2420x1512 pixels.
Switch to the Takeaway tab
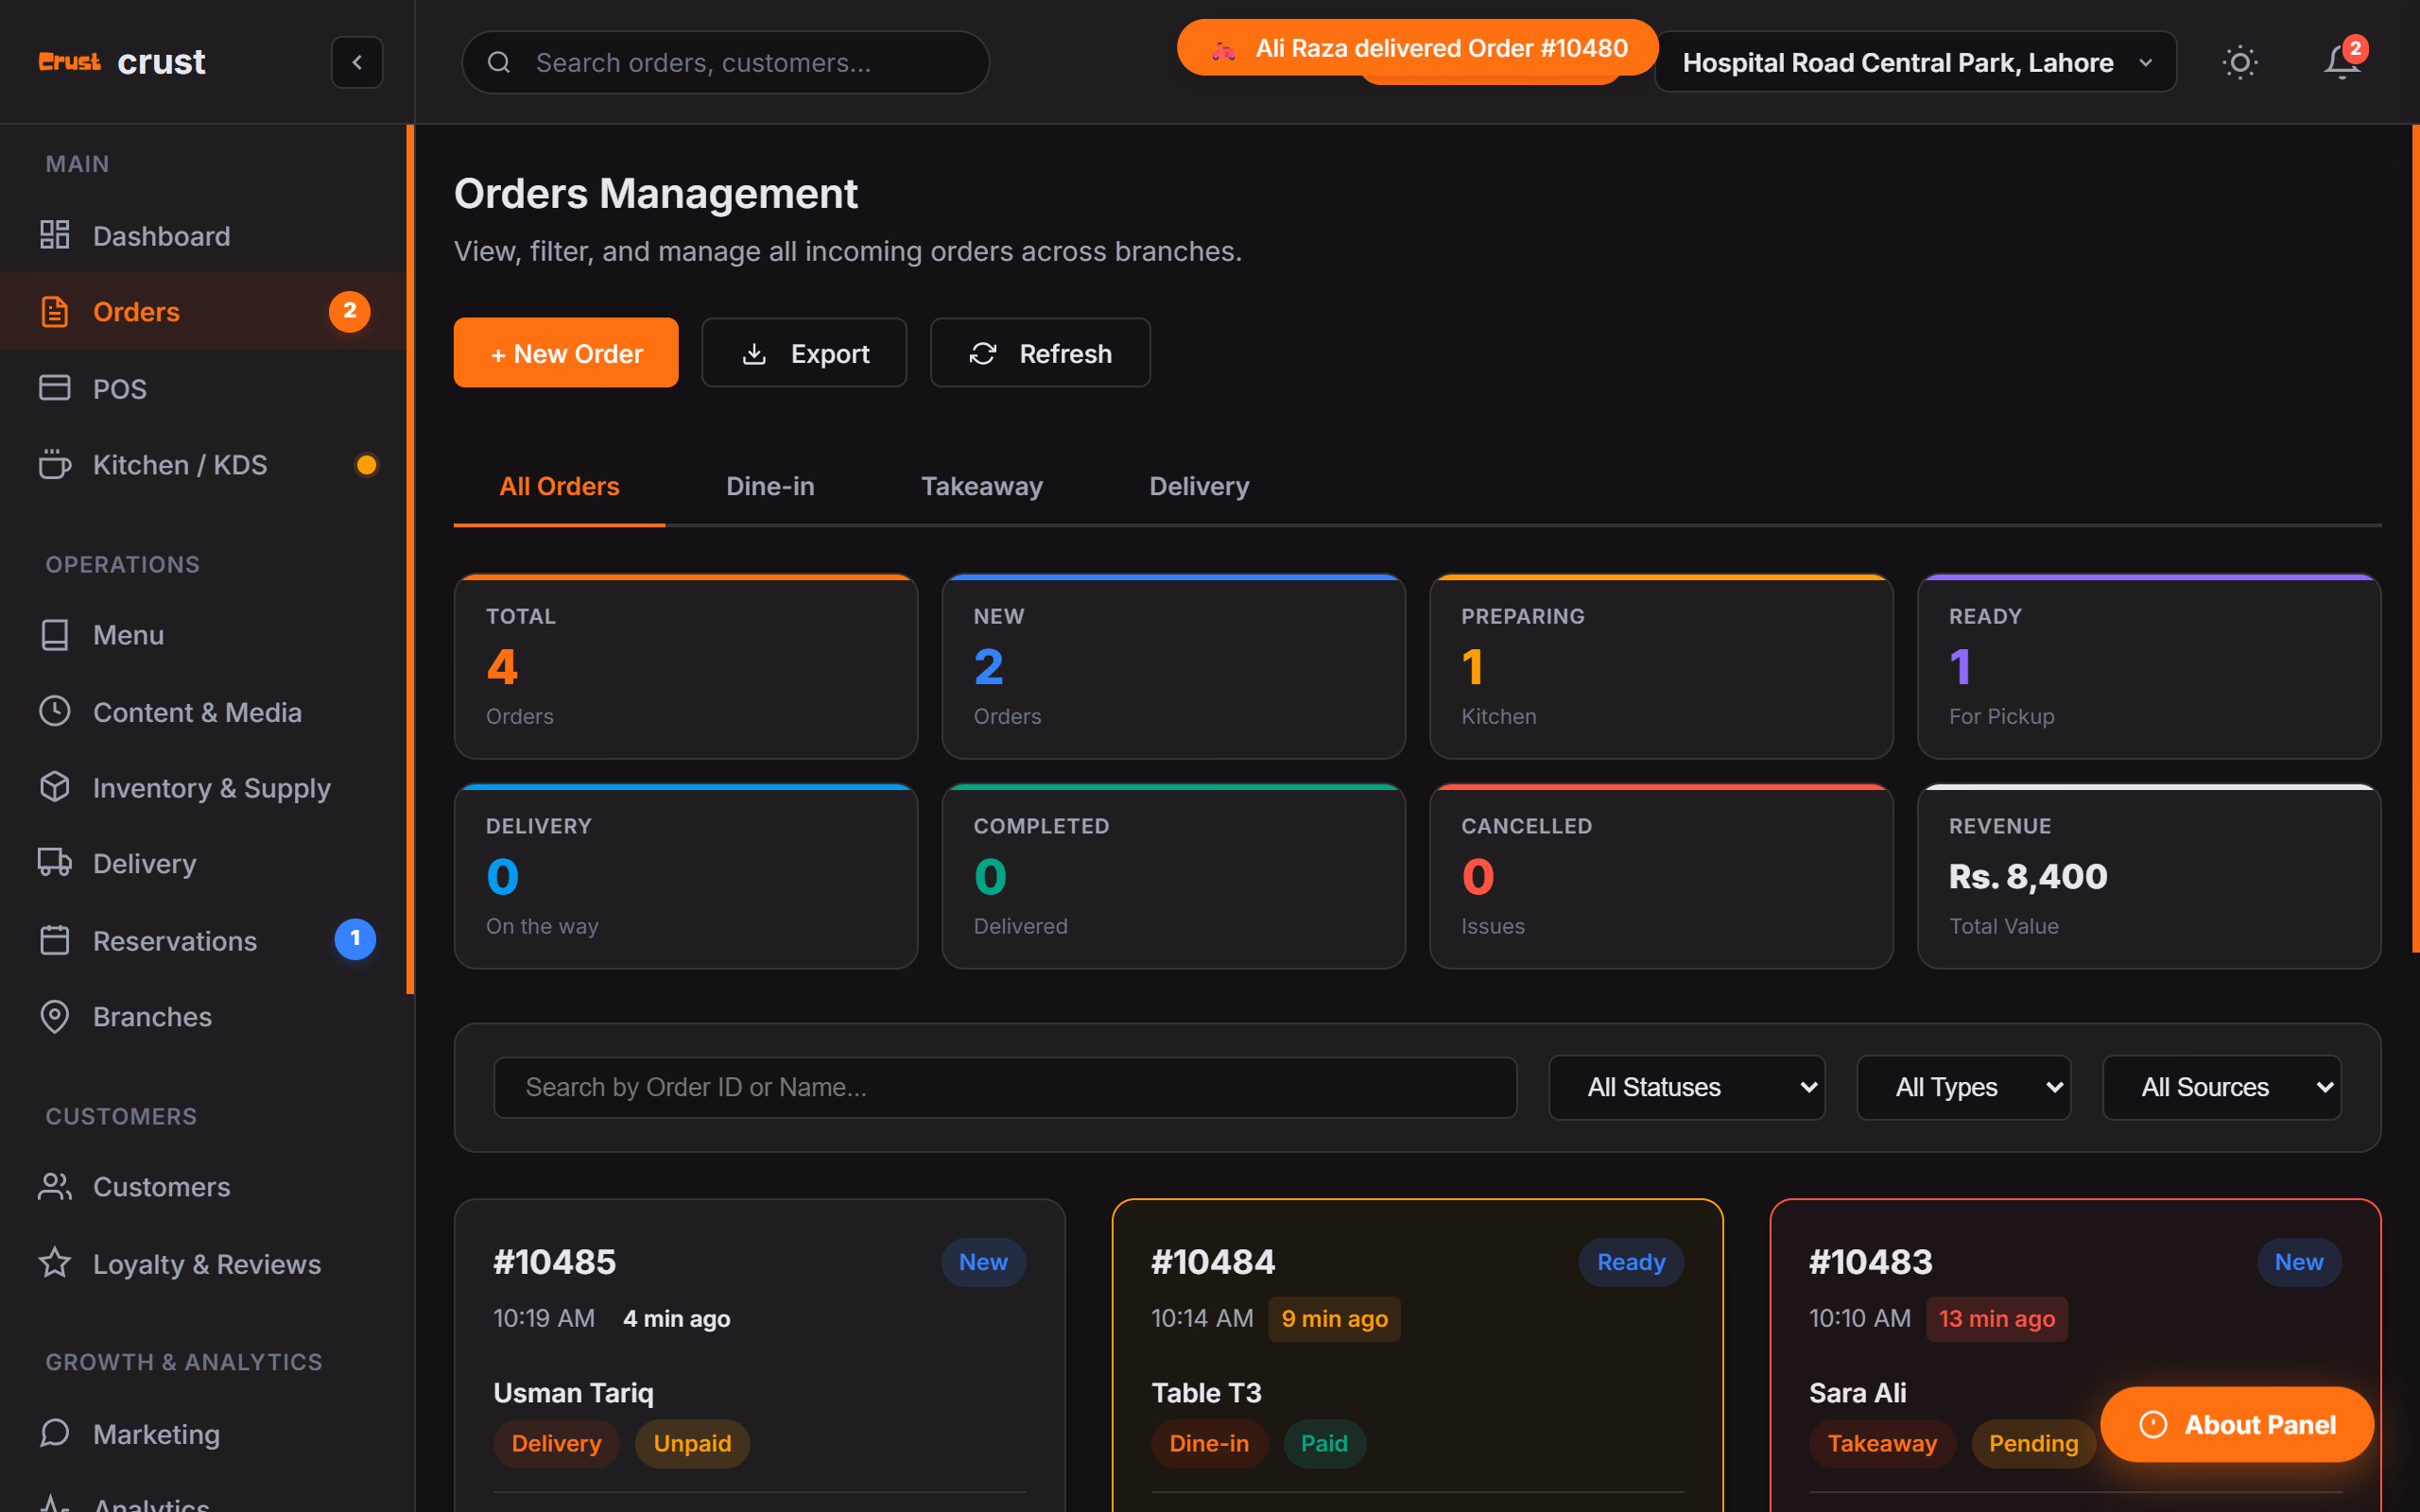pos(982,486)
